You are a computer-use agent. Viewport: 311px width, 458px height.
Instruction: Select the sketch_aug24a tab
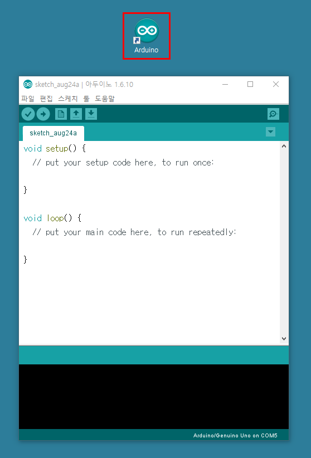coord(53,133)
